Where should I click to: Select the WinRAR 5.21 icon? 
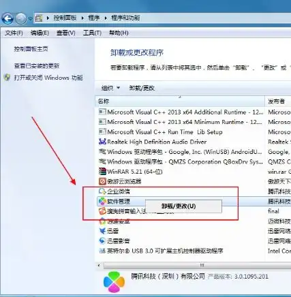click(102, 172)
